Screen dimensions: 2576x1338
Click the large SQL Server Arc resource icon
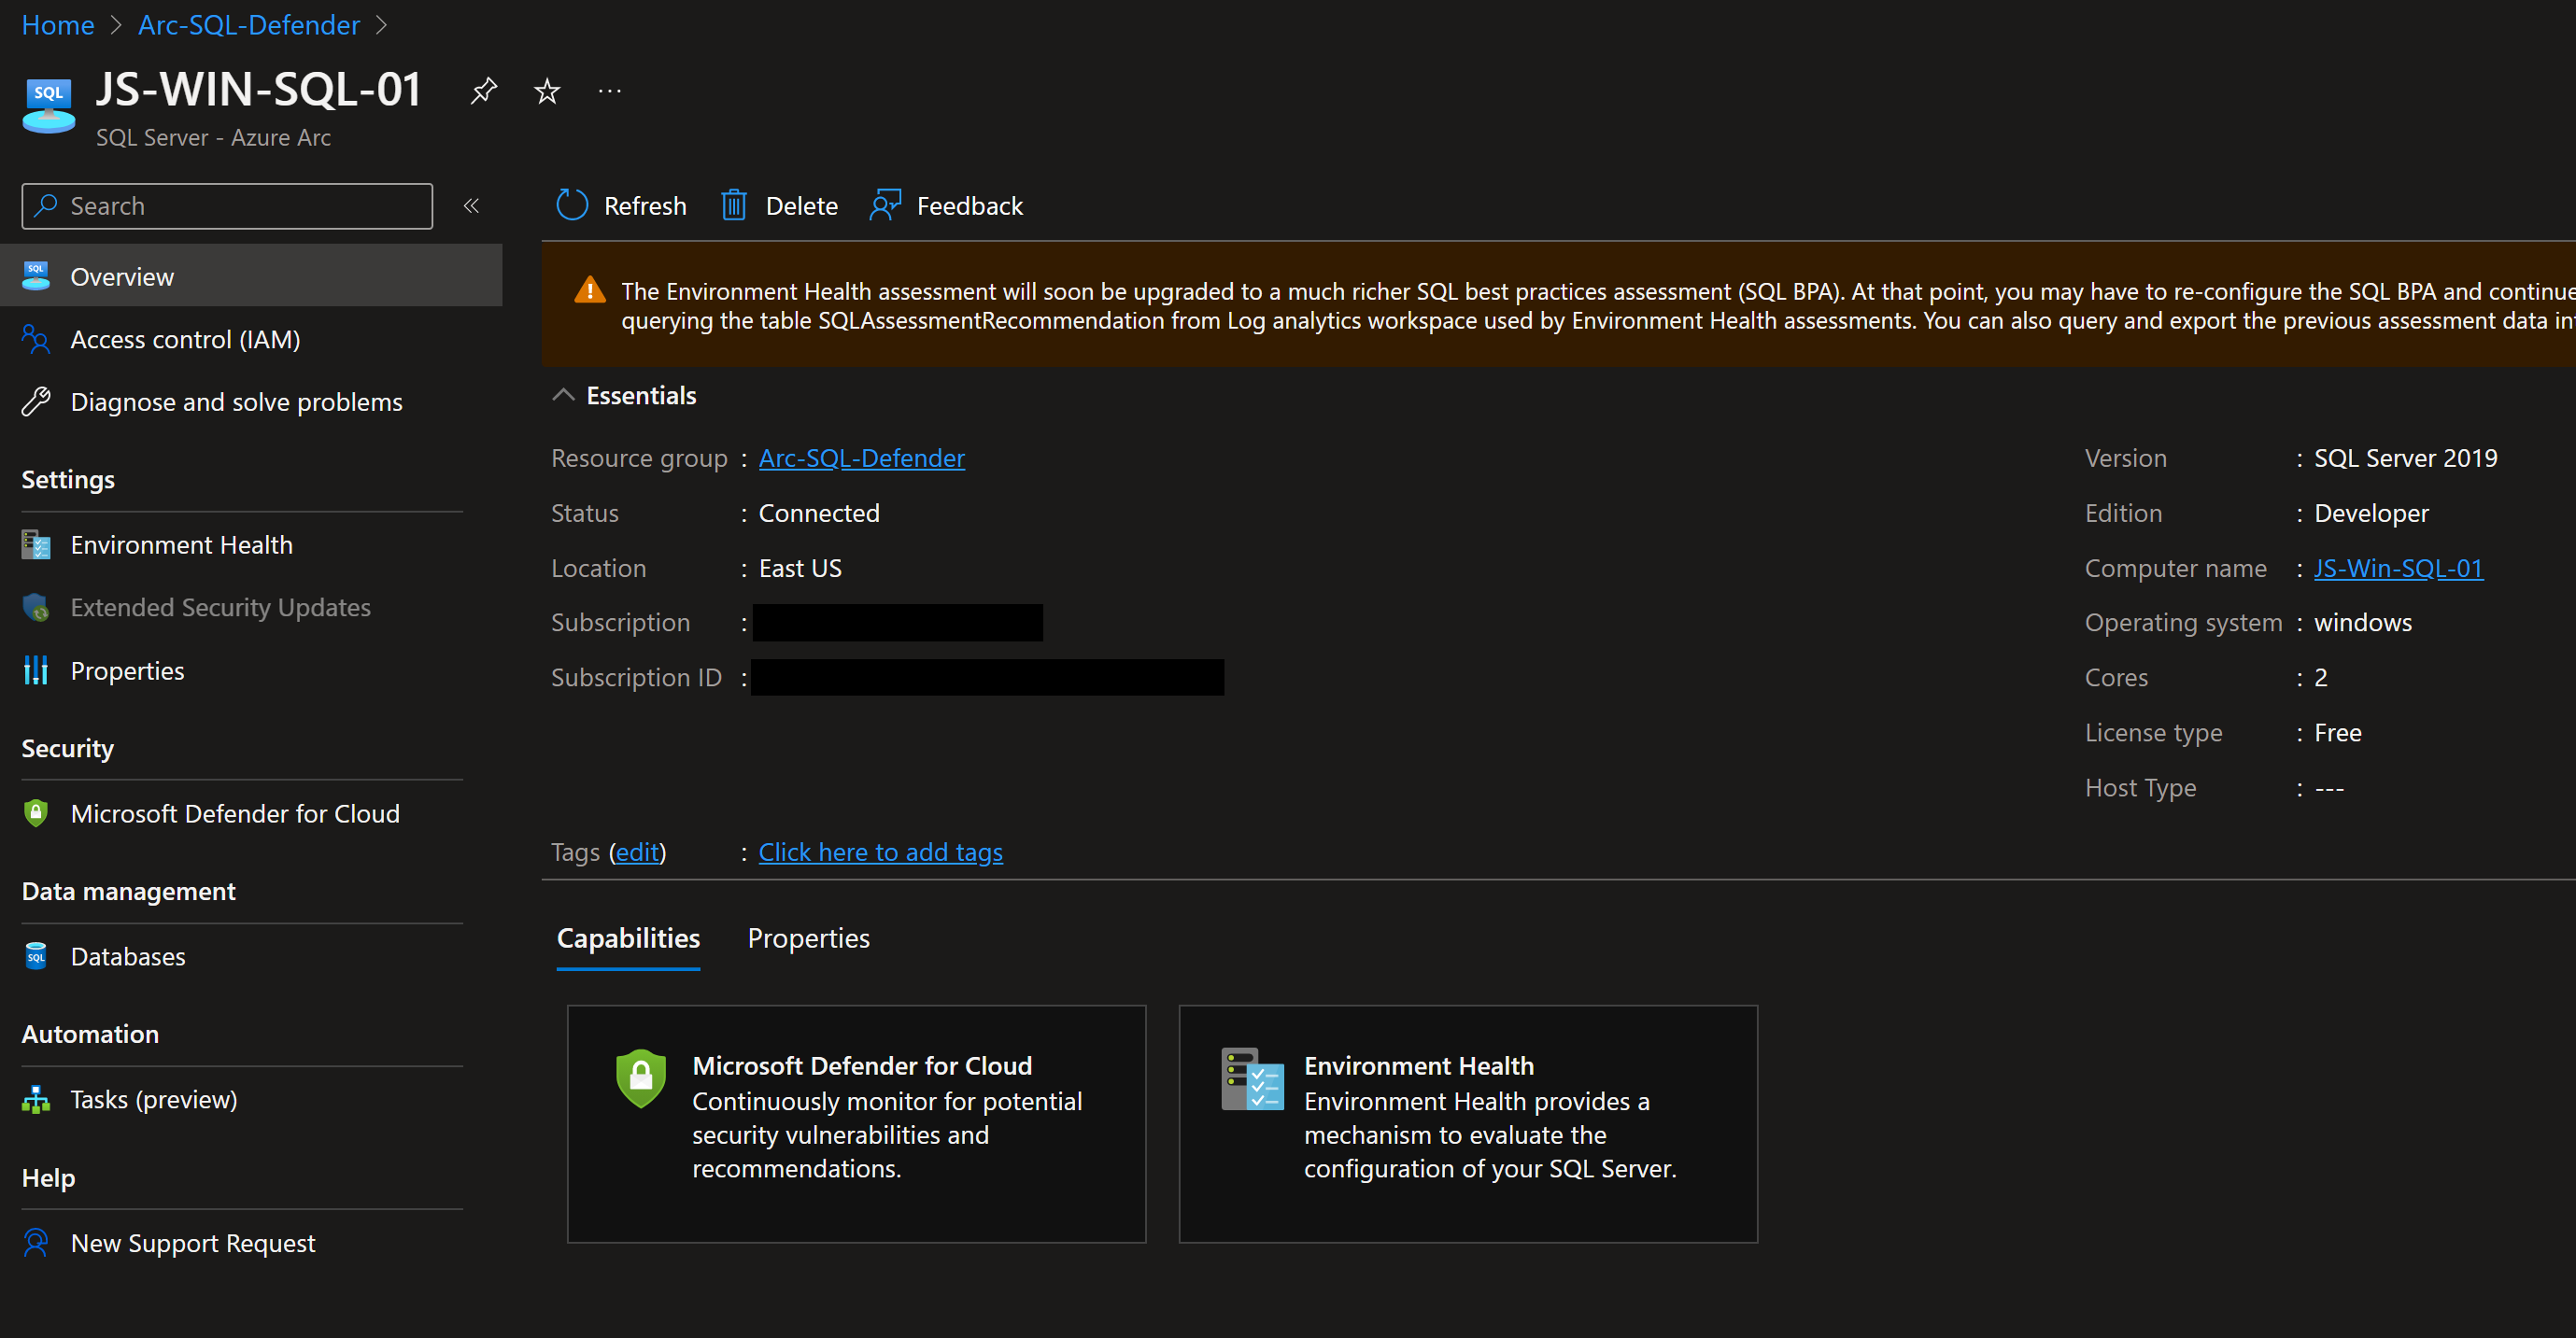coord(49,106)
